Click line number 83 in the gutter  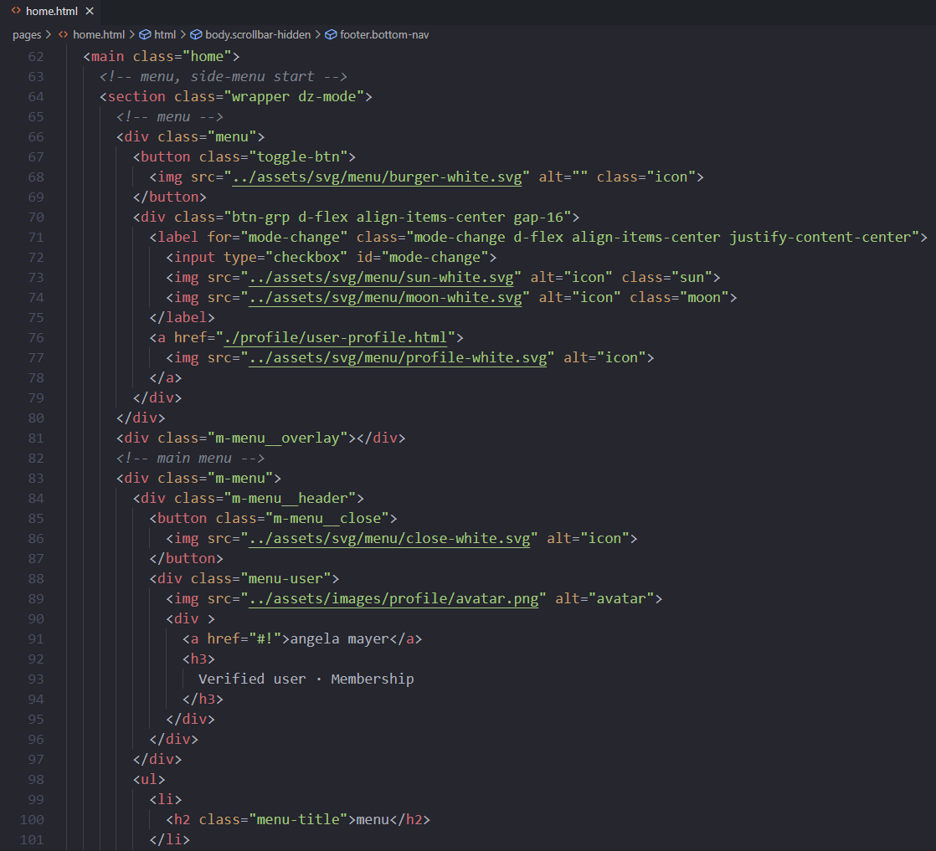[35, 479]
